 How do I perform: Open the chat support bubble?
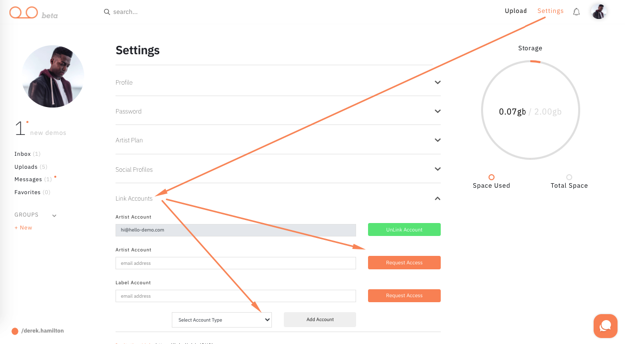point(606,326)
